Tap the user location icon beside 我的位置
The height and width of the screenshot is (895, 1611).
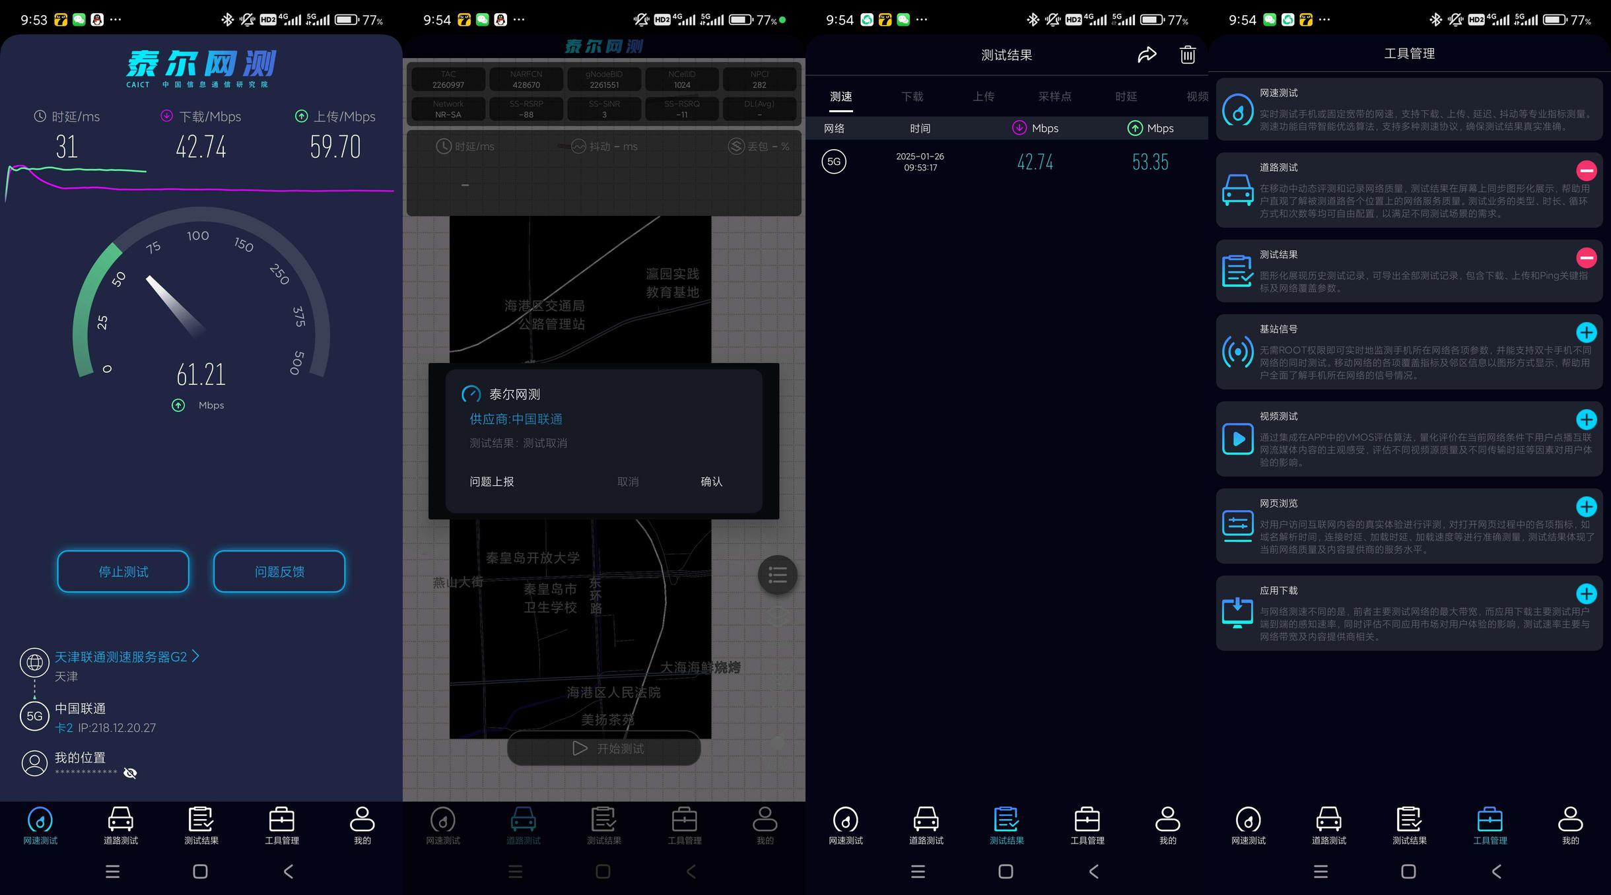(34, 763)
